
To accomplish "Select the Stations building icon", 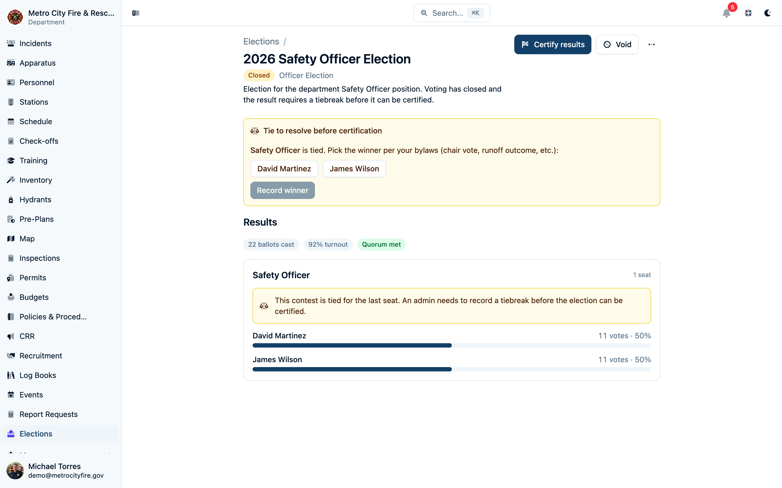I will pos(11,102).
